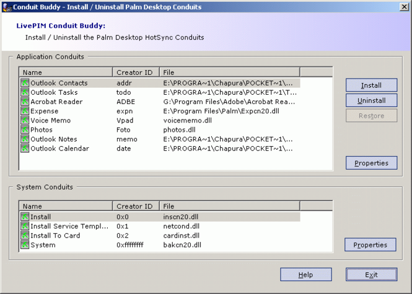Open the Help button
Image resolution: width=412 pixels, height=294 pixels.
pos(306,275)
